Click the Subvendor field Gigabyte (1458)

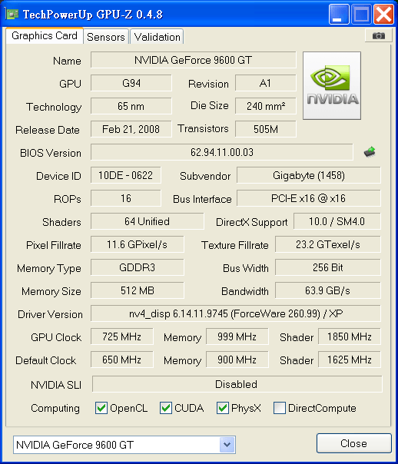(x=309, y=175)
